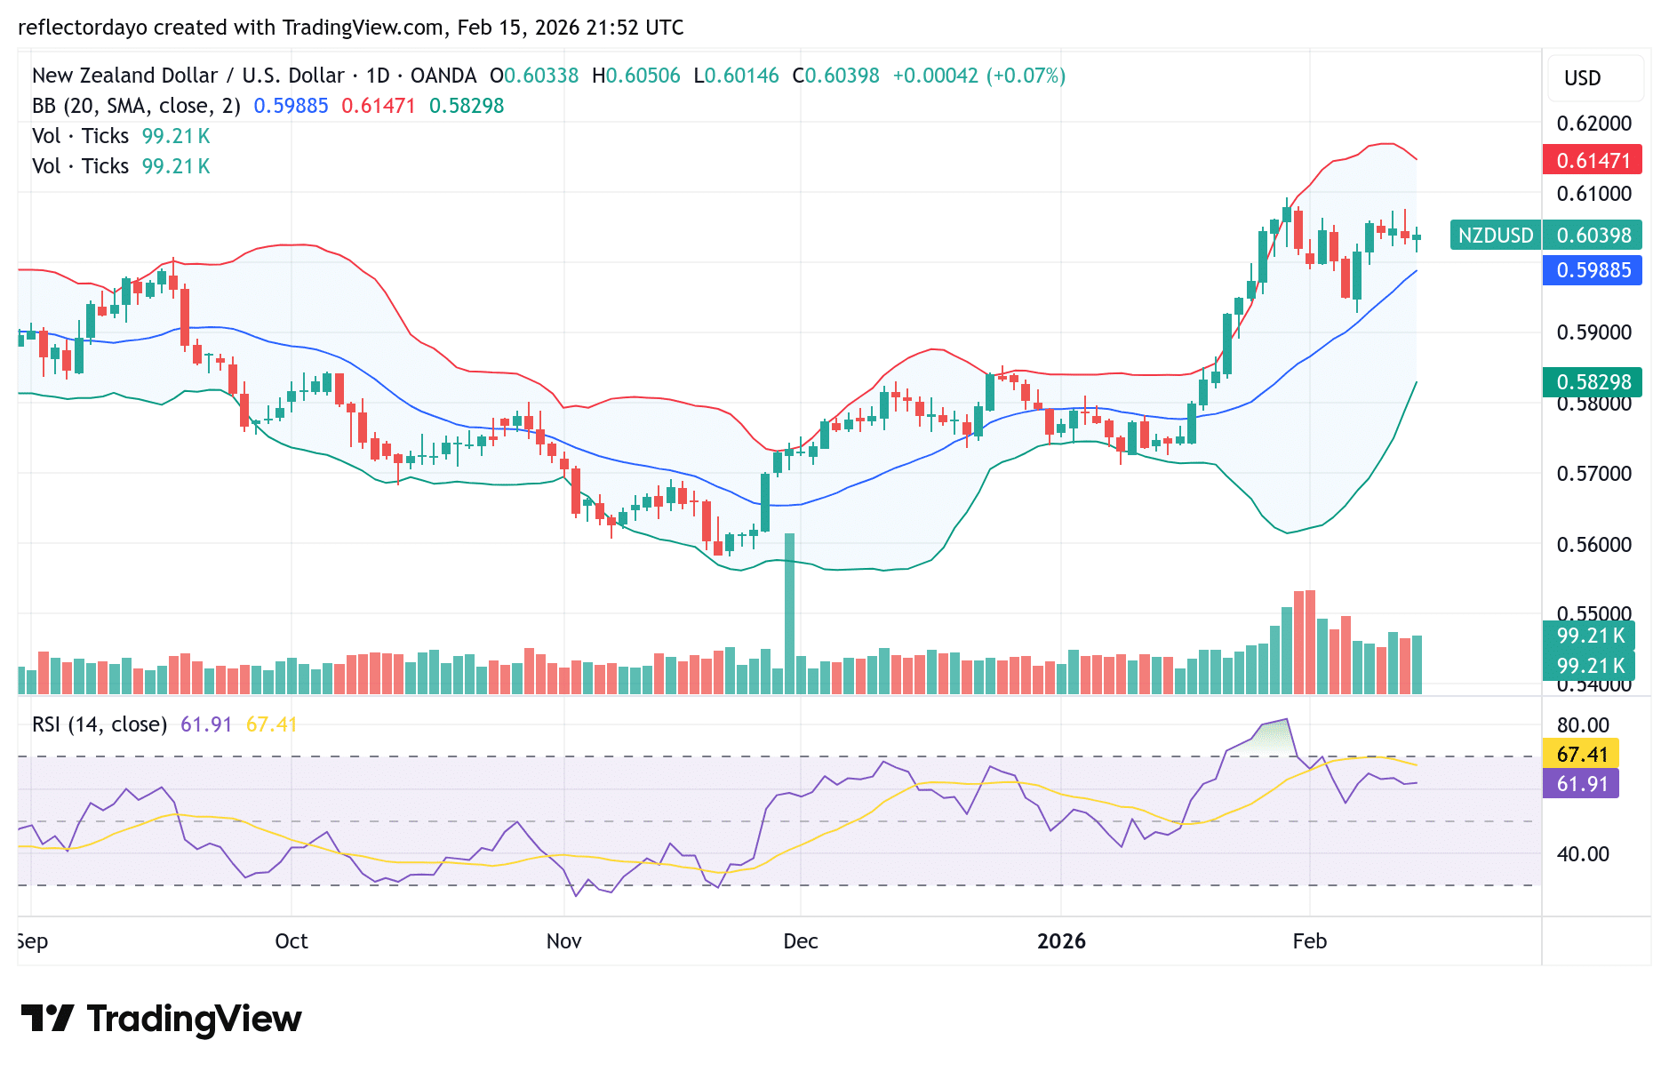Click the TradingView logo
The image size is (1669, 1072).
coord(162,1019)
